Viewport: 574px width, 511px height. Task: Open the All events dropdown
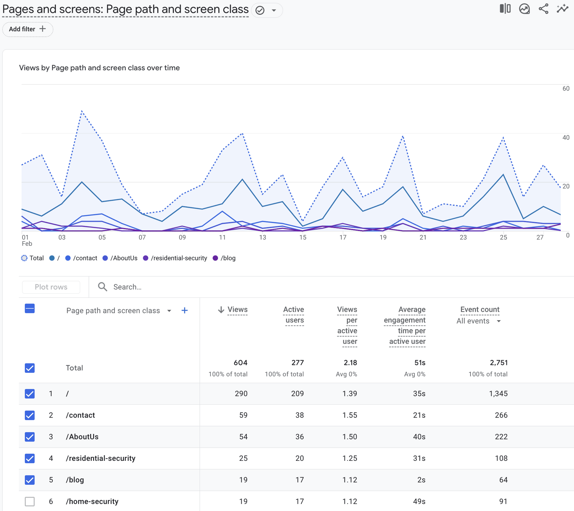tap(478, 321)
